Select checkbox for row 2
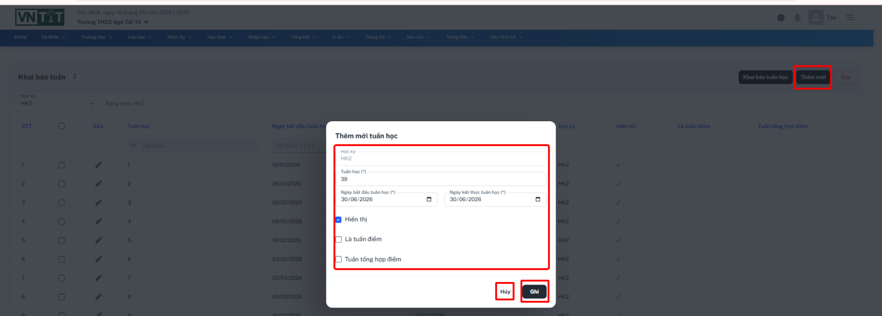The width and height of the screenshot is (882, 316). click(x=61, y=184)
